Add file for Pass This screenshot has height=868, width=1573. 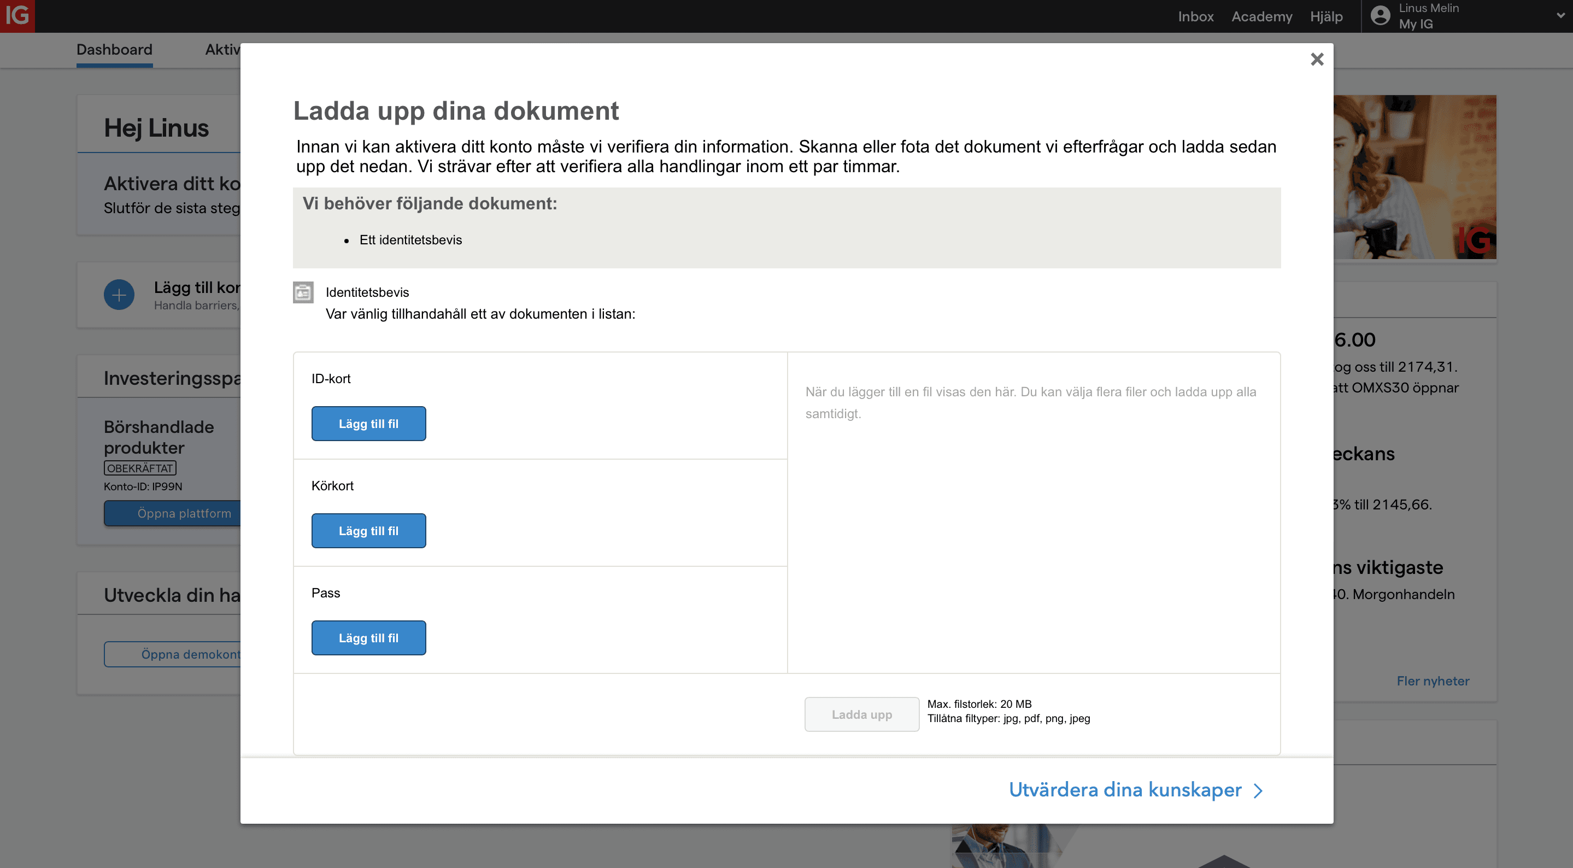tap(368, 638)
